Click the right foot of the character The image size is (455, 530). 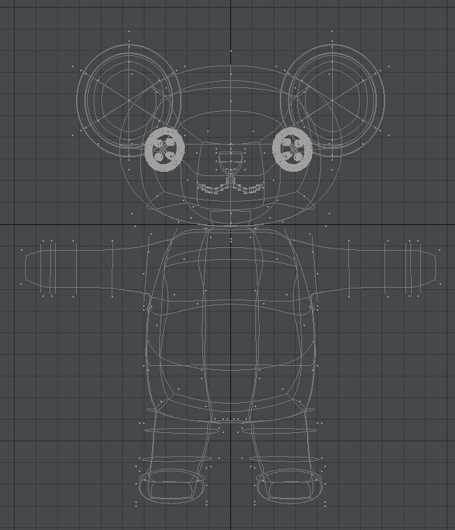[289, 485]
